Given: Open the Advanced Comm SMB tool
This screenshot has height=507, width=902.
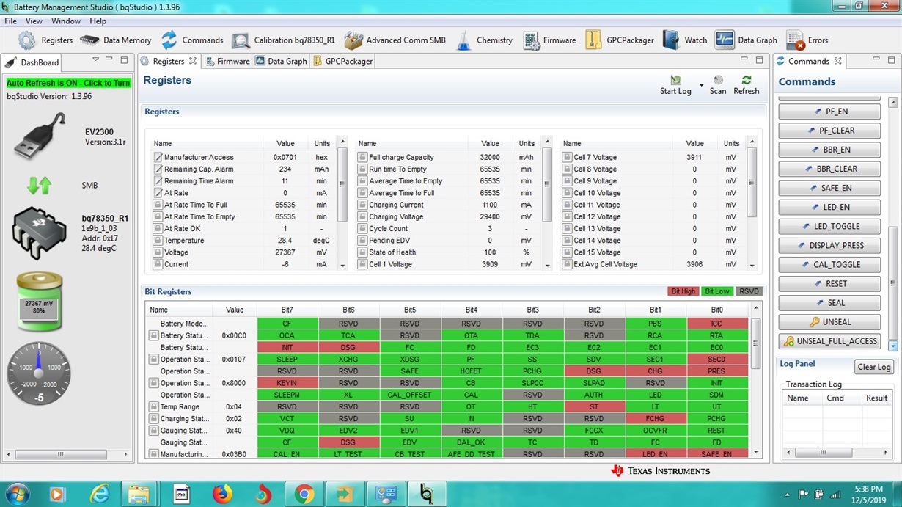Looking at the screenshot, I should click(395, 40).
